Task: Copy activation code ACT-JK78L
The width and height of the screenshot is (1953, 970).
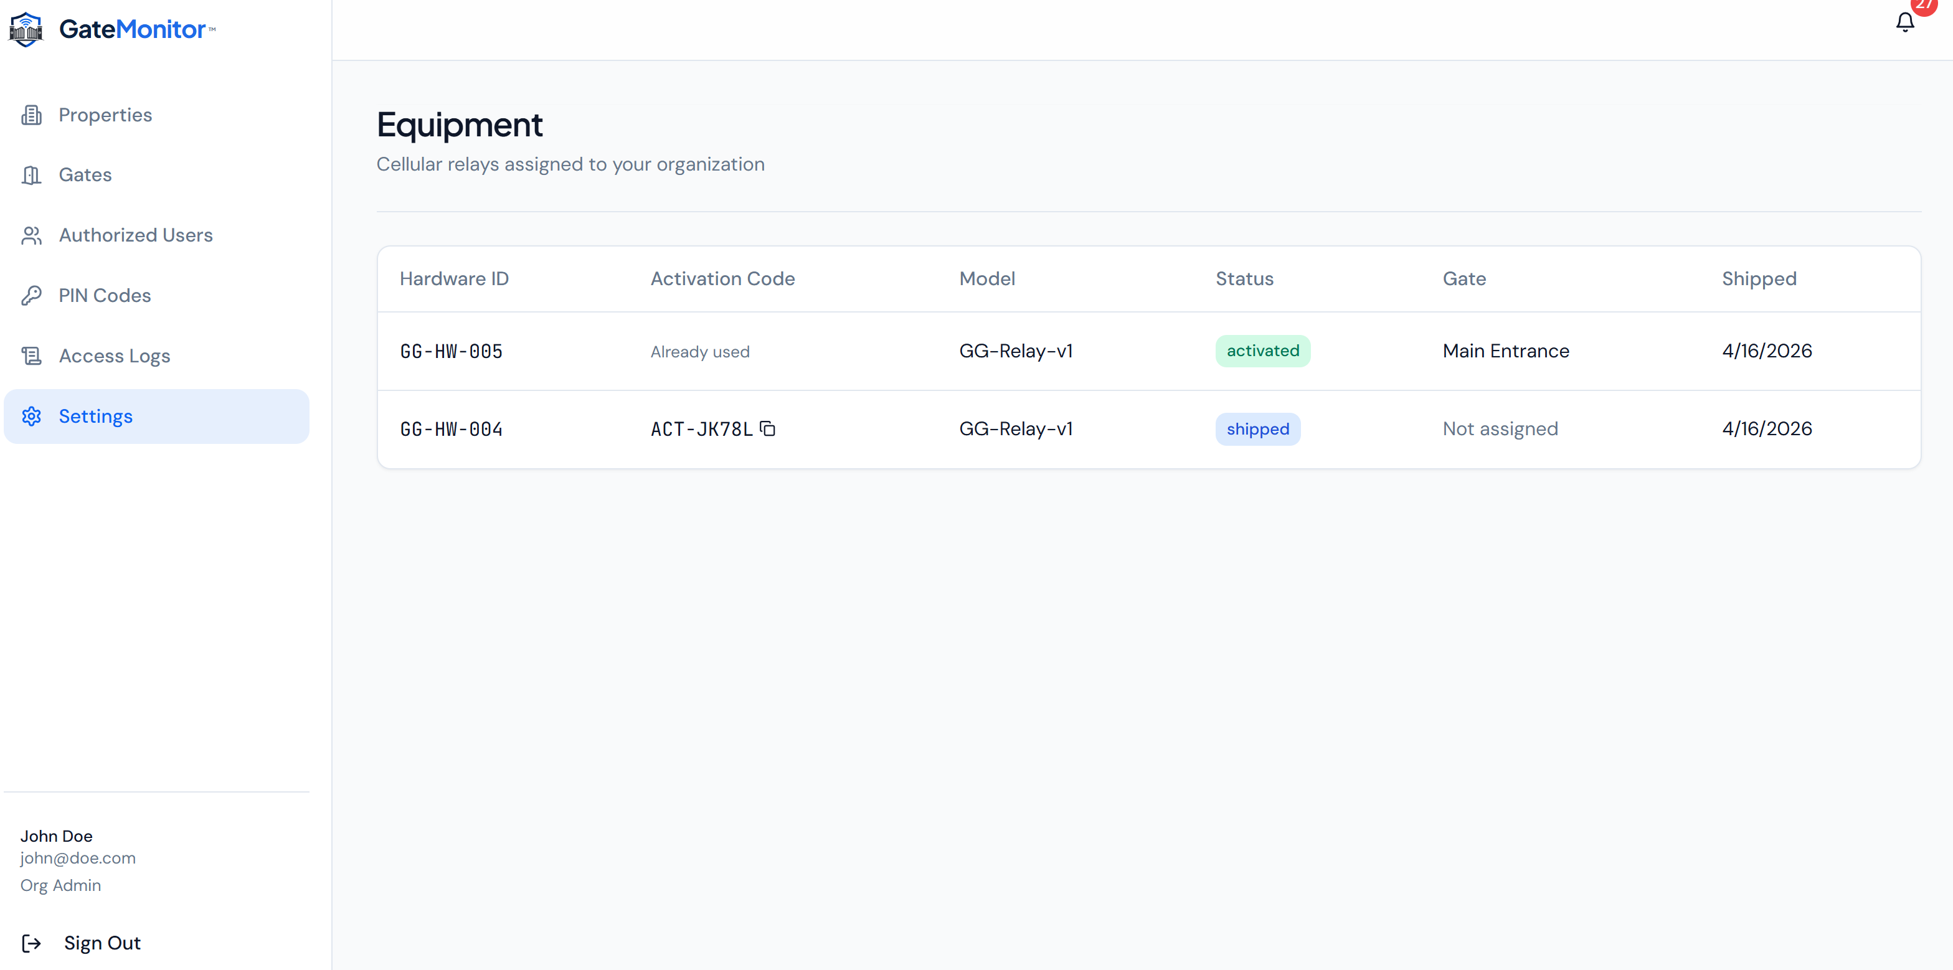Action: point(768,429)
